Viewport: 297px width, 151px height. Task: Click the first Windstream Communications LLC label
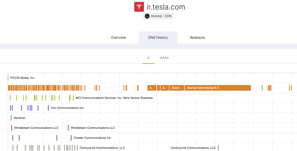coord(37,128)
